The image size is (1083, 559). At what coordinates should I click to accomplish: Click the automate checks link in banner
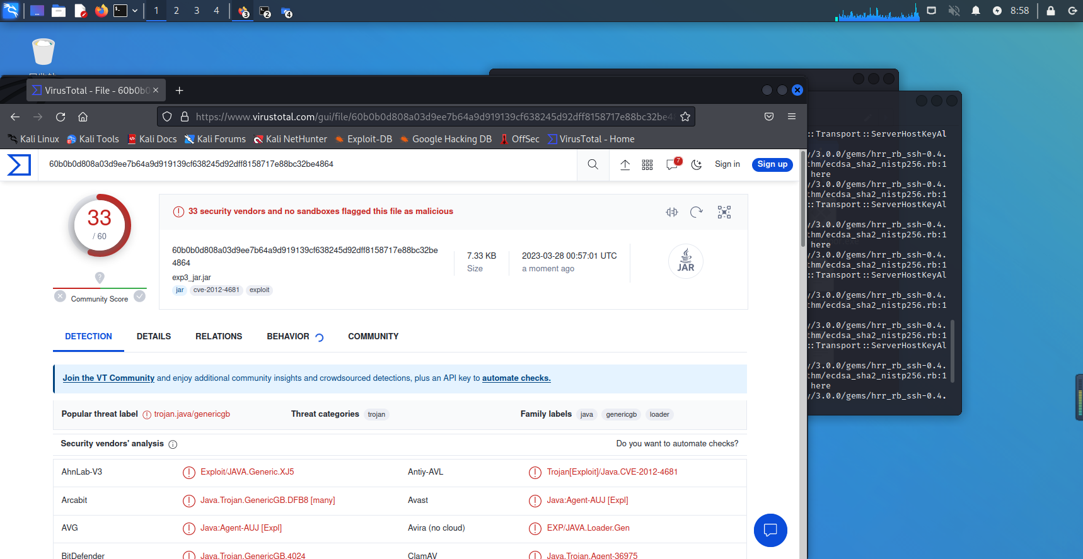point(516,378)
